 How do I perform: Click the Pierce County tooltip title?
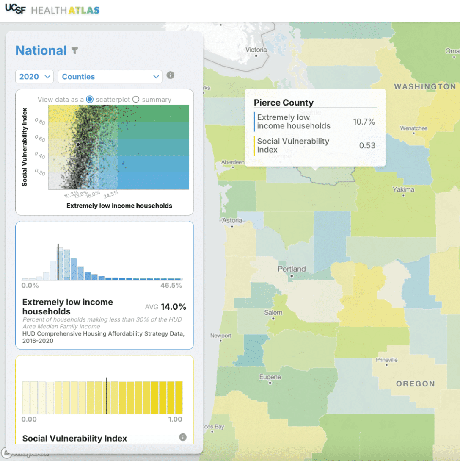tap(284, 102)
